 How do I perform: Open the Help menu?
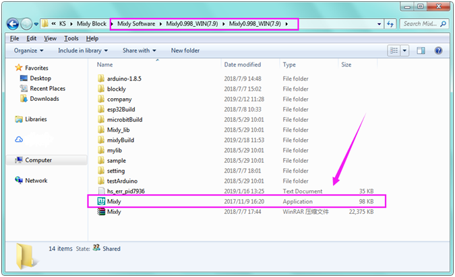pos(92,38)
